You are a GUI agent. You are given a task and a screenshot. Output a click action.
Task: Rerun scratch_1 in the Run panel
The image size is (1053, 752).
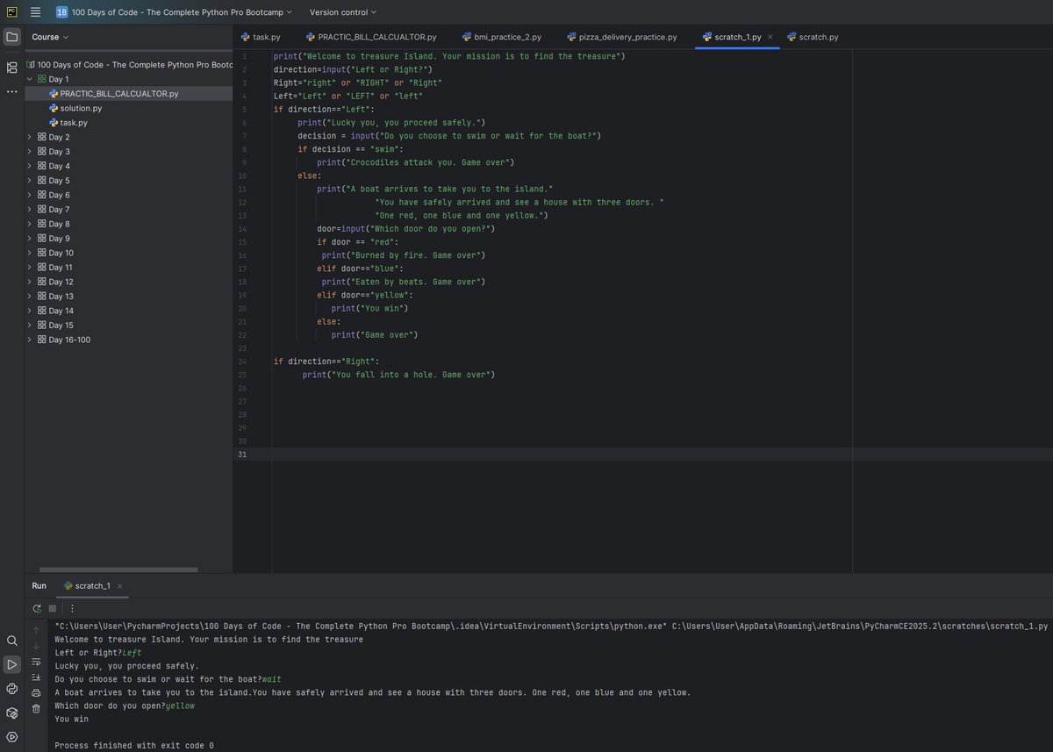[x=37, y=608]
